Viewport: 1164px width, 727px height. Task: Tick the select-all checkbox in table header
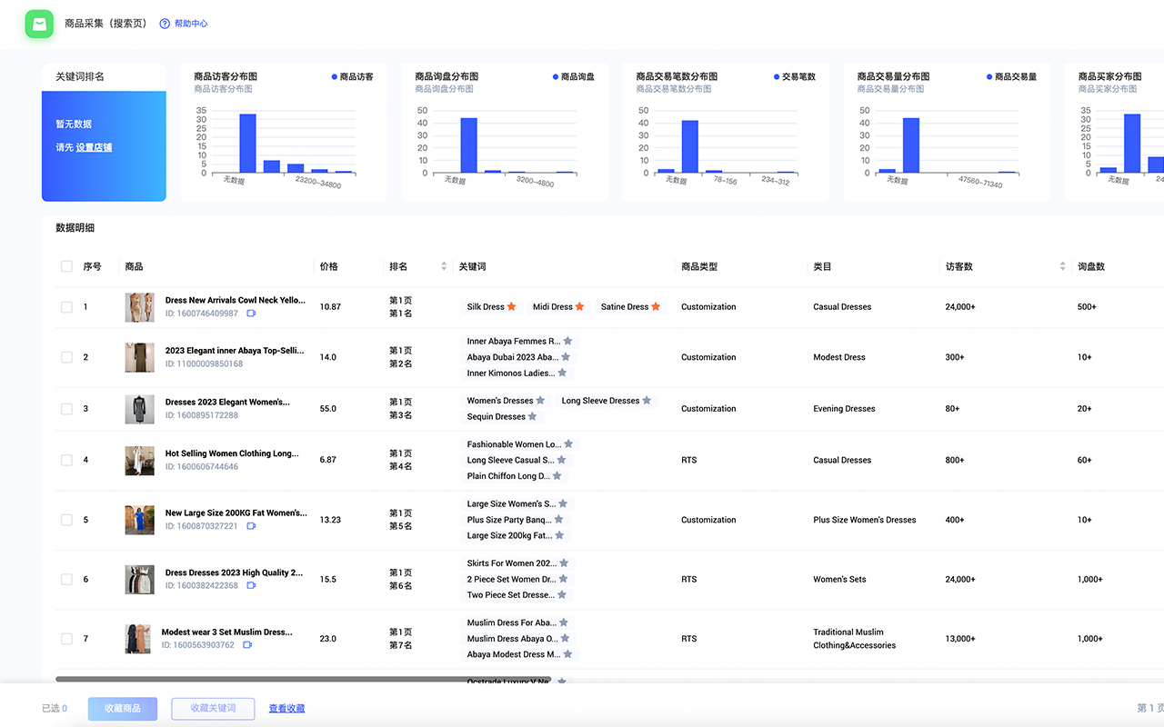[66, 266]
